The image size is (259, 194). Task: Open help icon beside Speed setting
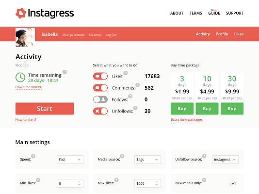coord(33,156)
